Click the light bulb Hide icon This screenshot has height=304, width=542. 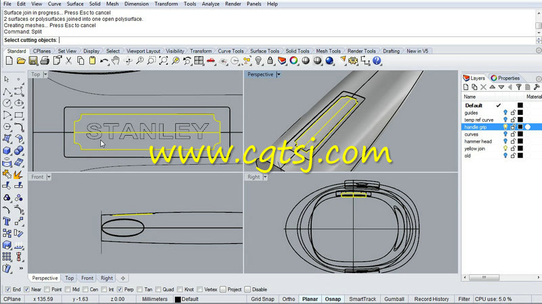258,61
